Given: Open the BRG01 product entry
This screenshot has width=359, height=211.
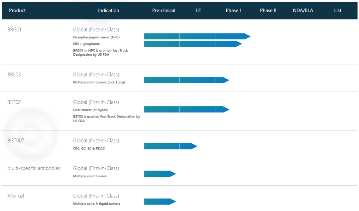Looking at the screenshot, I should tap(14, 29).
